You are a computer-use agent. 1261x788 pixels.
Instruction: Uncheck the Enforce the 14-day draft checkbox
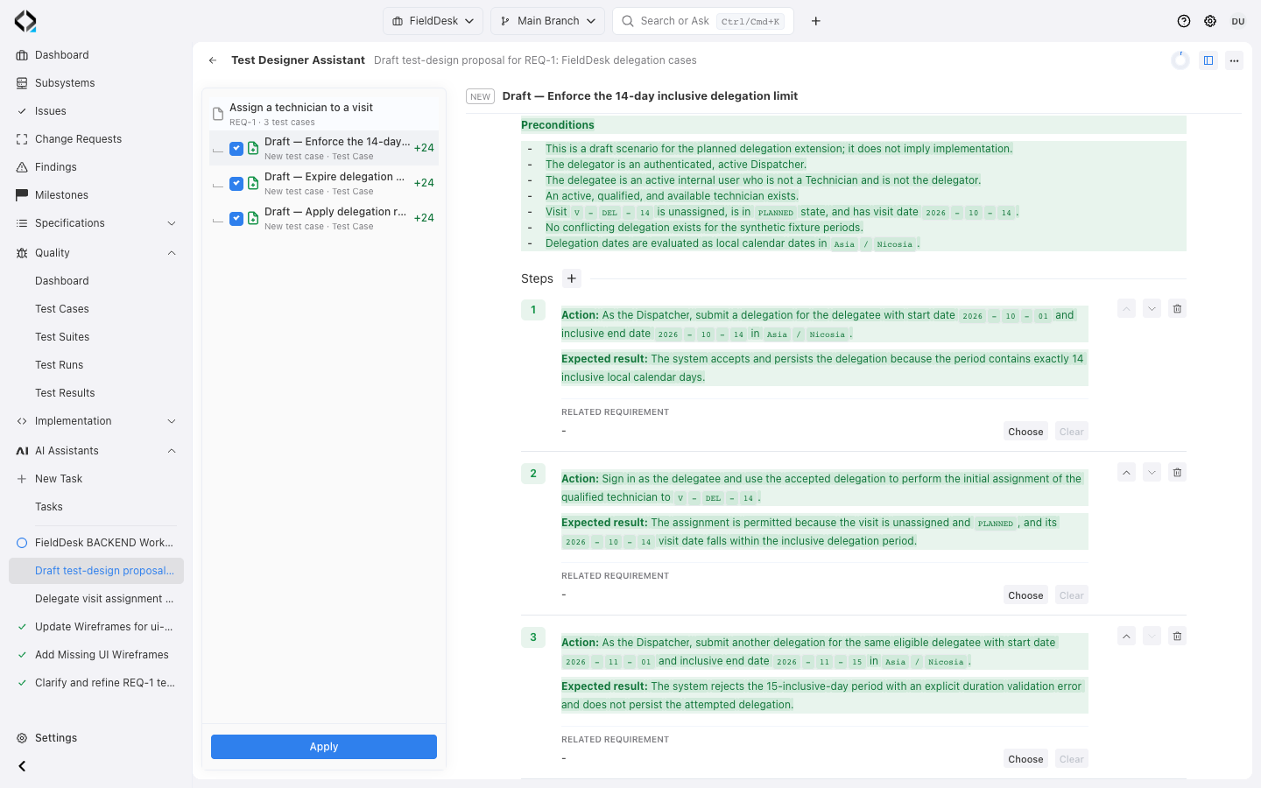point(236,149)
